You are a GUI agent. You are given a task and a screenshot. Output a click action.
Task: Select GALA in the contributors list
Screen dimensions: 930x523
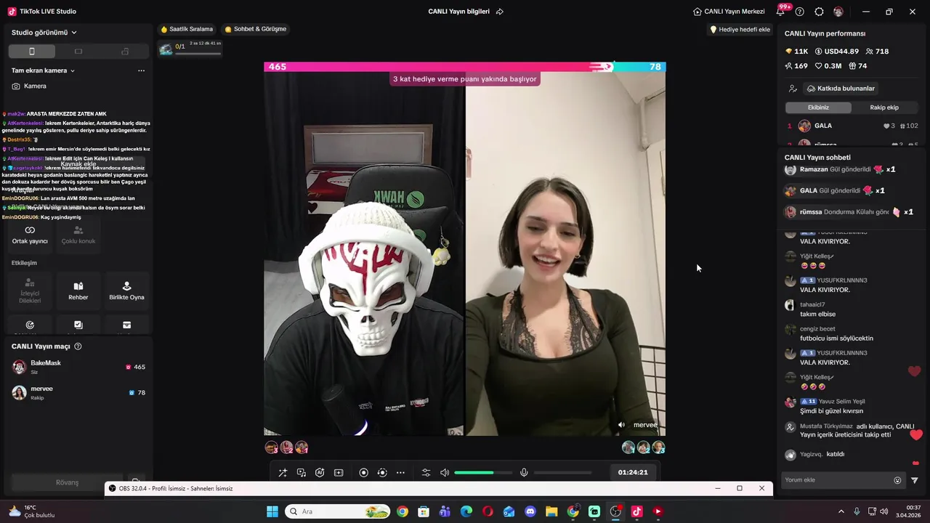[852, 126]
